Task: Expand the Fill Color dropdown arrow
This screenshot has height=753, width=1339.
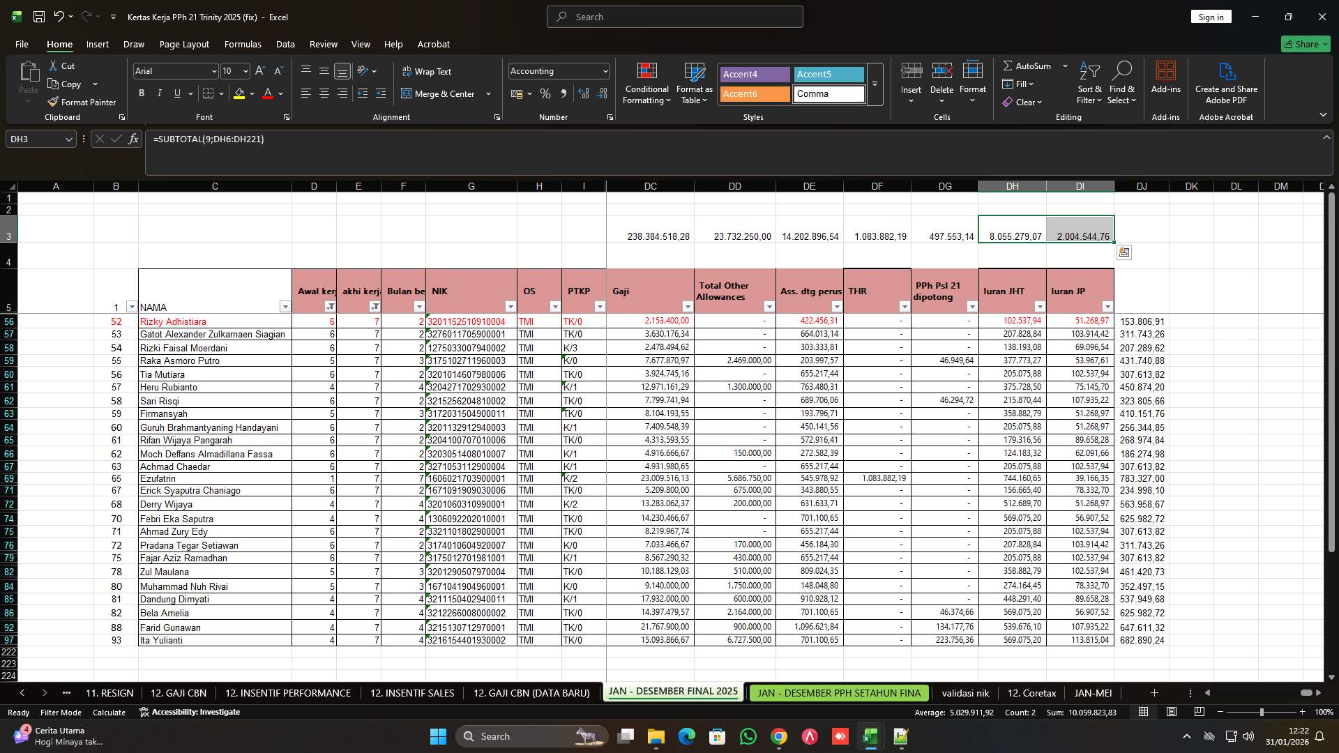Action: point(252,93)
